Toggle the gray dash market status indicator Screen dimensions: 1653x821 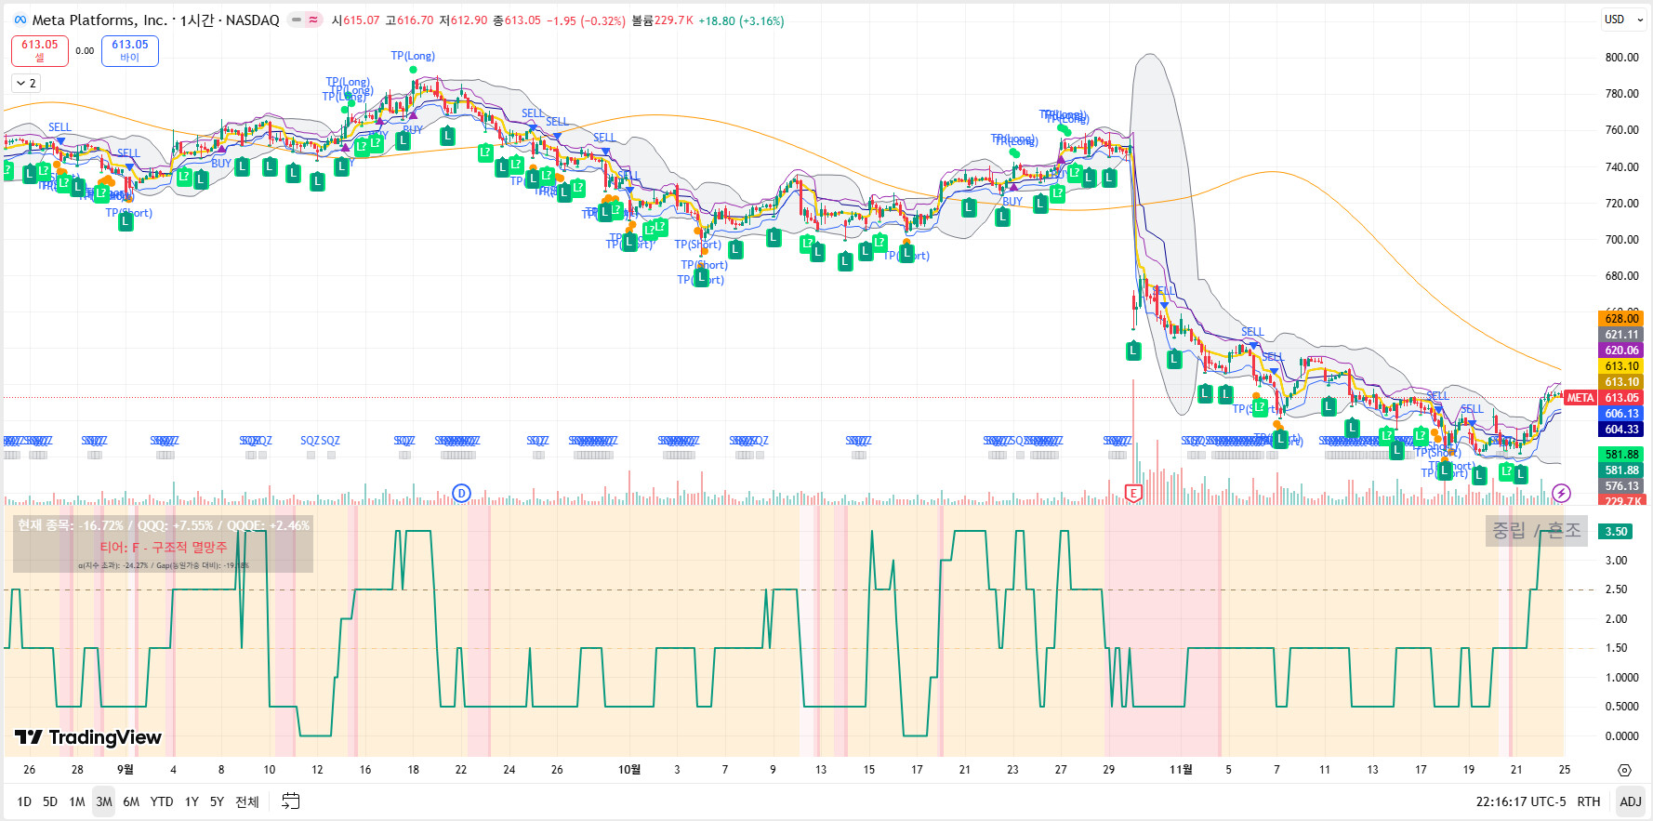click(x=297, y=20)
